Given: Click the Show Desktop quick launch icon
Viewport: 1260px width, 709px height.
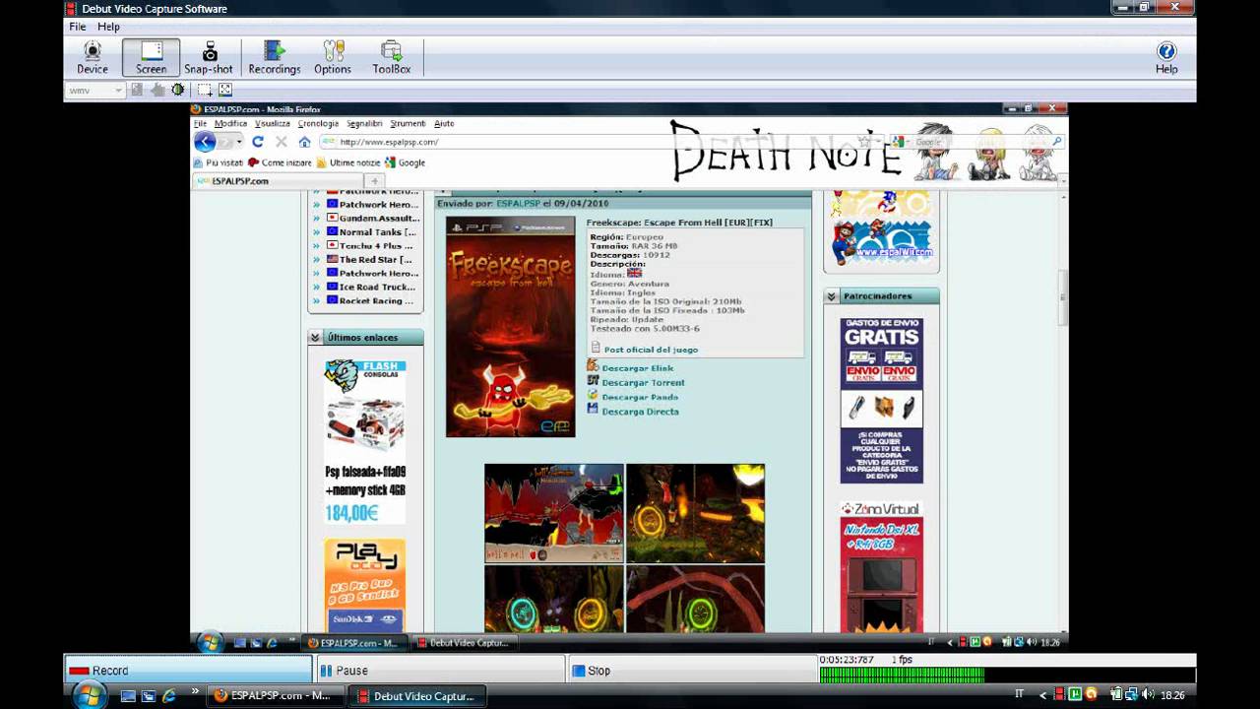Looking at the screenshot, I should tap(127, 696).
